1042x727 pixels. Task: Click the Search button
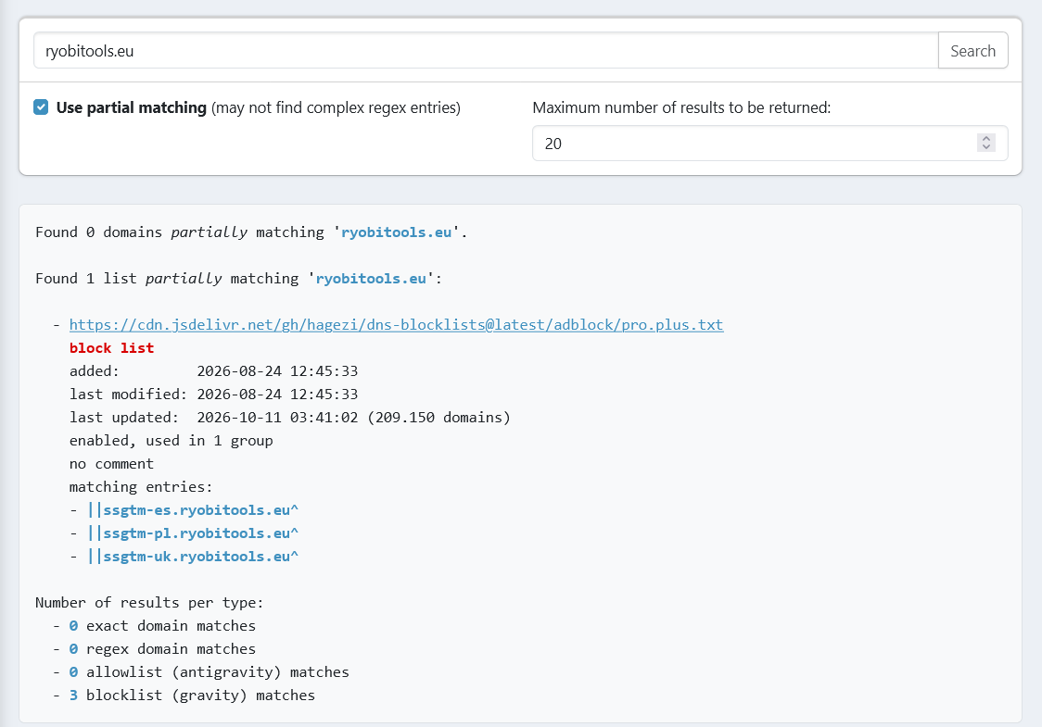(972, 50)
